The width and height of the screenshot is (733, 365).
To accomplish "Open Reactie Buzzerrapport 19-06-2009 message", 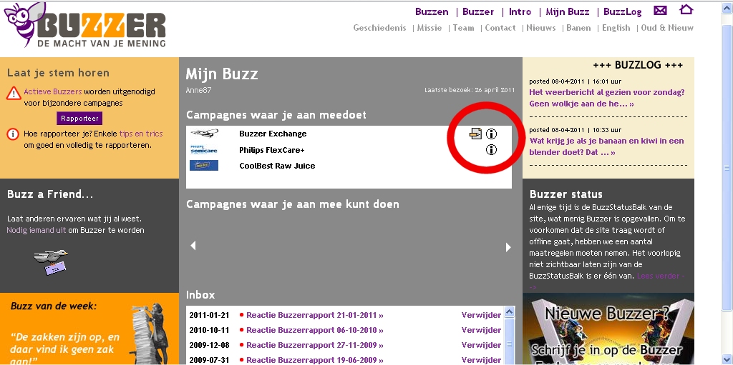I will tap(315, 360).
